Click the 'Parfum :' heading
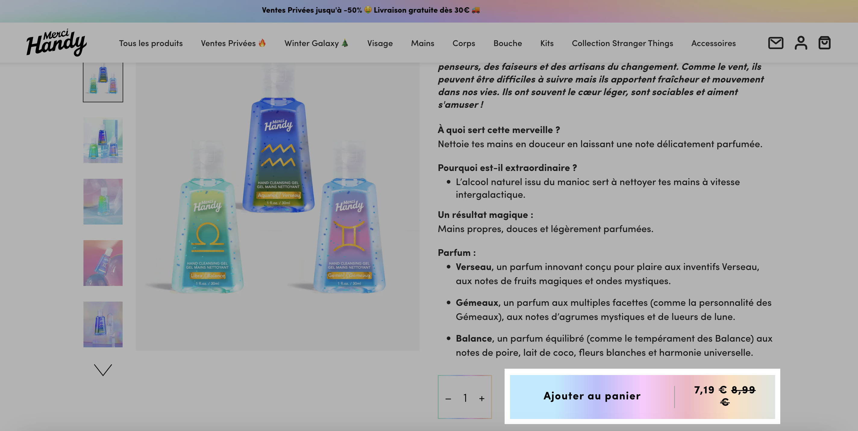The width and height of the screenshot is (858, 431). coord(457,253)
